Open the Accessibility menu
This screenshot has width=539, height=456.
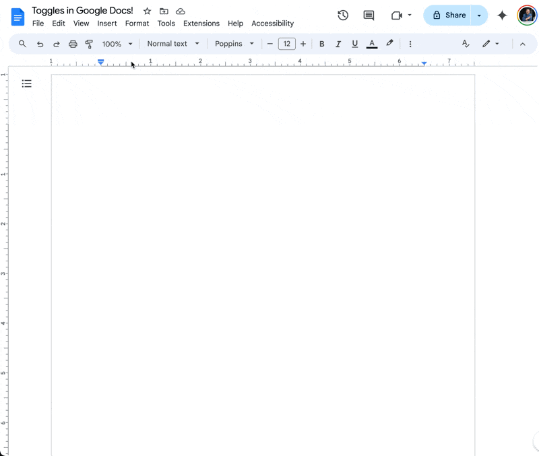[x=273, y=24]
